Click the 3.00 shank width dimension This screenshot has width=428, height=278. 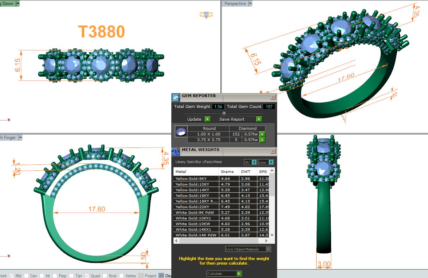tap(324, 264)
